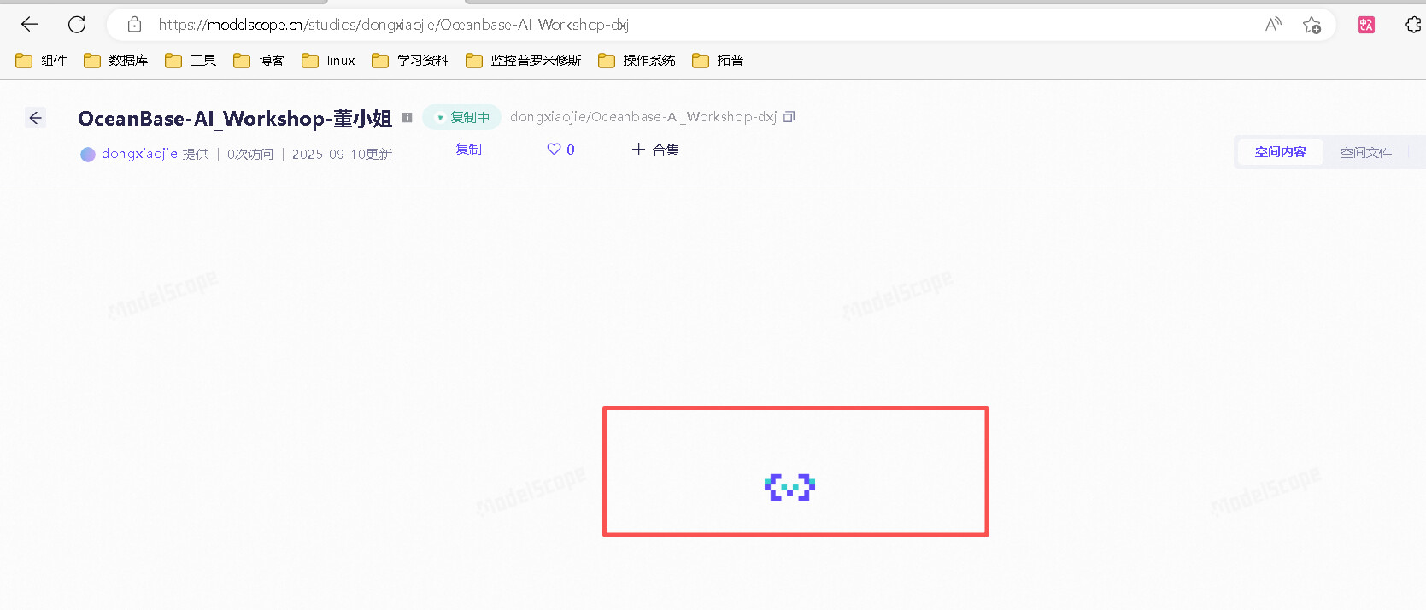Open the 工具 bookmark folder
The width and height of the screenshot is (1426, 610).
[191, 61]
